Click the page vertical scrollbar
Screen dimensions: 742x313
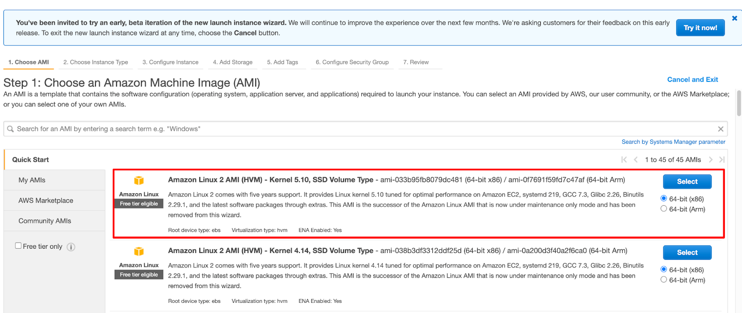tap(739, 104)
